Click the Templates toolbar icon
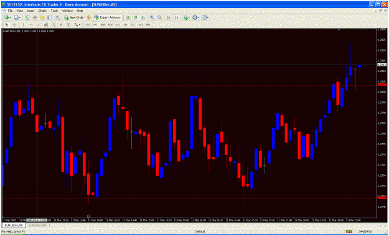This screenshot has width=389, height=235. (x=204, y=17)
